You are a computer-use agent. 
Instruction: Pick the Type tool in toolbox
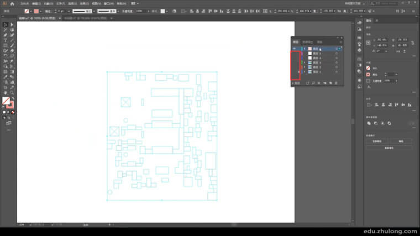pyautogui.click(x=6, y=40)
